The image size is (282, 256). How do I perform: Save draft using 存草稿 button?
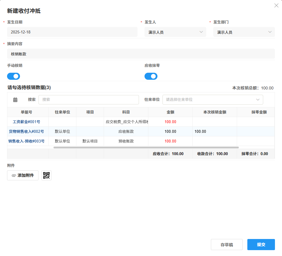(x=226, y=245)
